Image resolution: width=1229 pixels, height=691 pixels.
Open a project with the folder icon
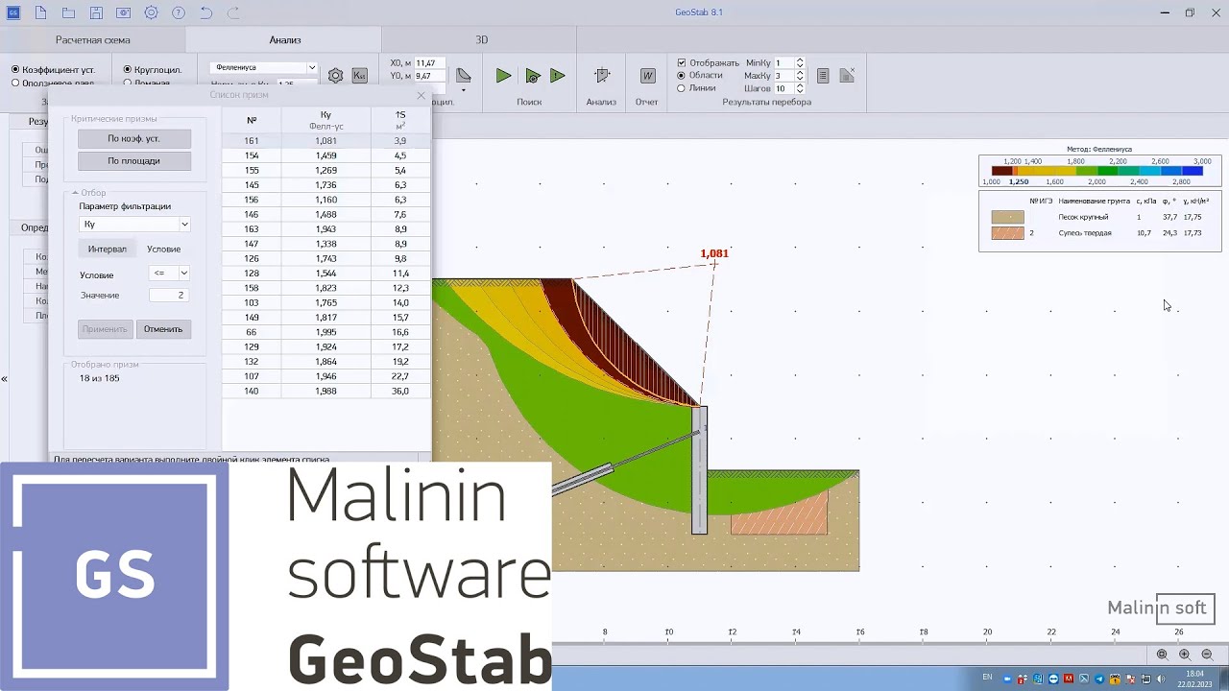coord(68,12)
